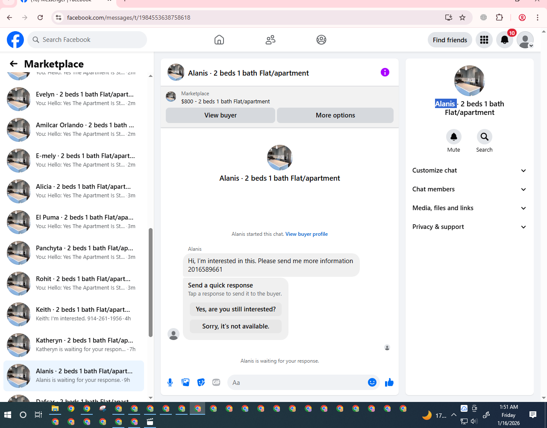547x428 pixels.
Task: Open Amilcar Orlando's conversation
Action: coord(74,130)
